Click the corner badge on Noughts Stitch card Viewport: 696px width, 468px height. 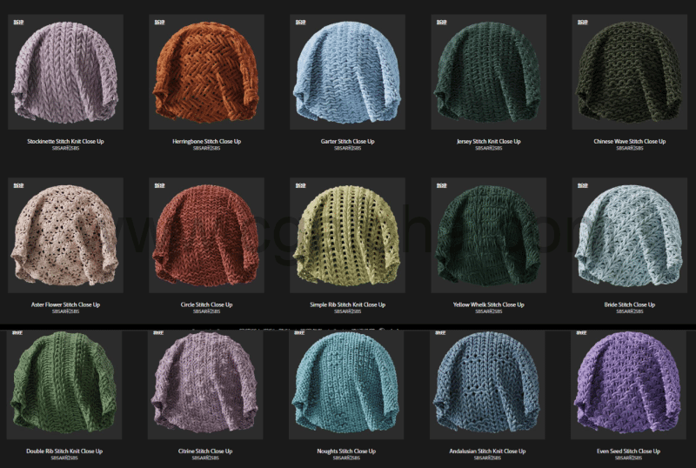pos(299,332)
